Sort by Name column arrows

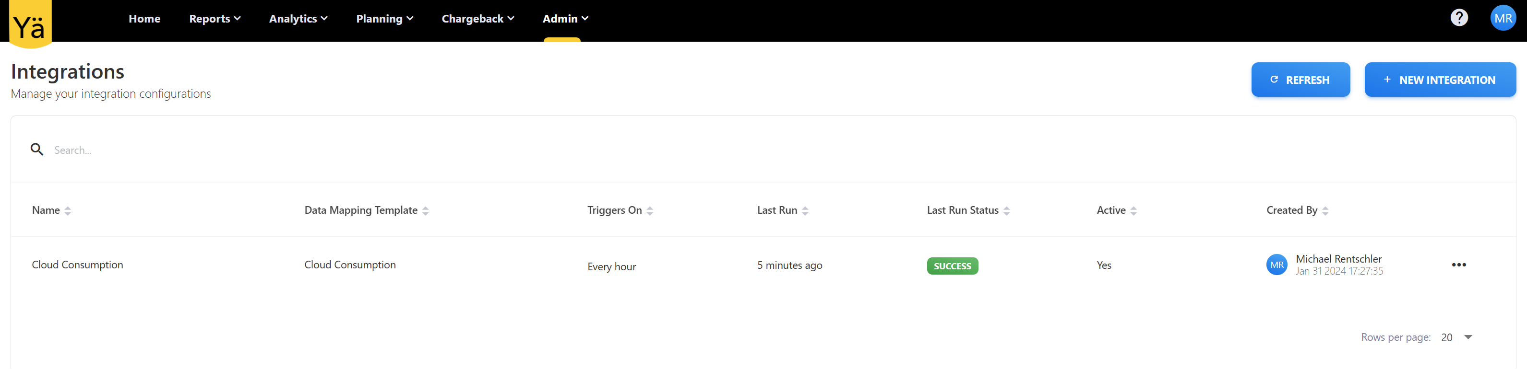click(x=68, y=211)
